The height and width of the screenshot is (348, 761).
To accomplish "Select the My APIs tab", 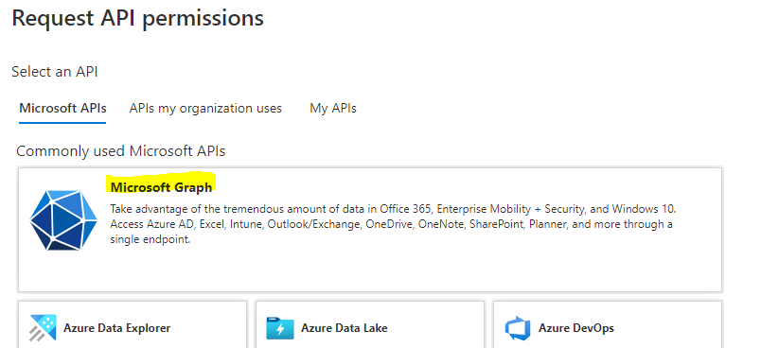I will point(333,108).
